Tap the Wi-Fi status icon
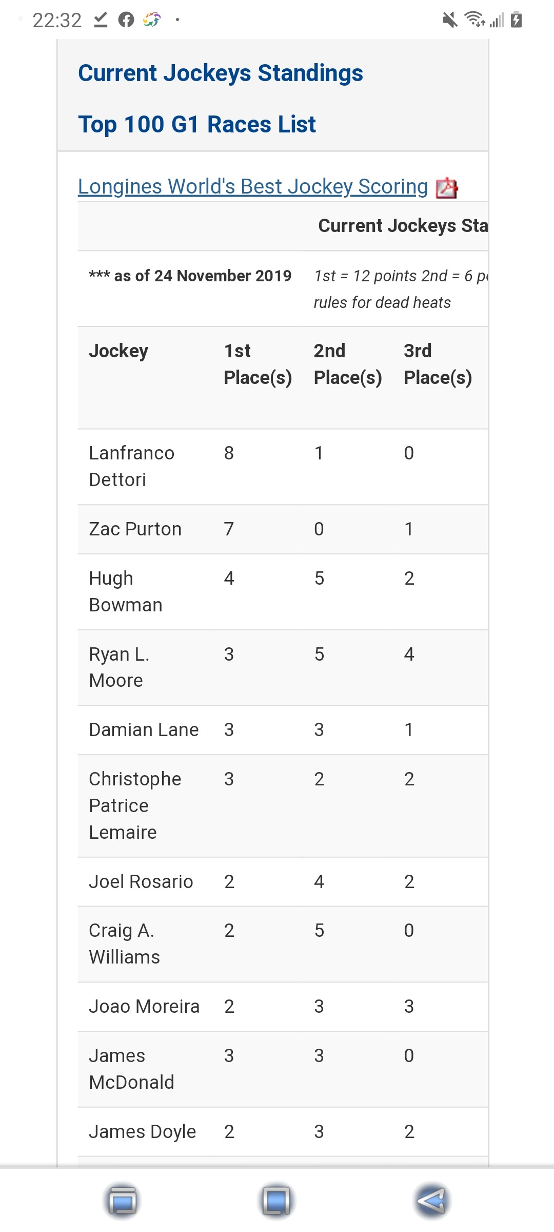 coord(474,20)
